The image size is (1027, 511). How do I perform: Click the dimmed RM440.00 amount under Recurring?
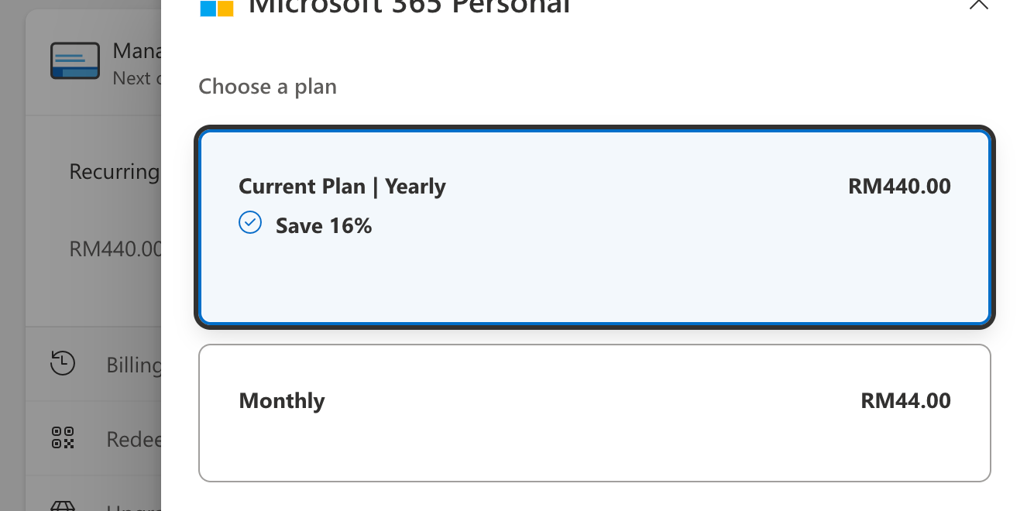point(115,249)
